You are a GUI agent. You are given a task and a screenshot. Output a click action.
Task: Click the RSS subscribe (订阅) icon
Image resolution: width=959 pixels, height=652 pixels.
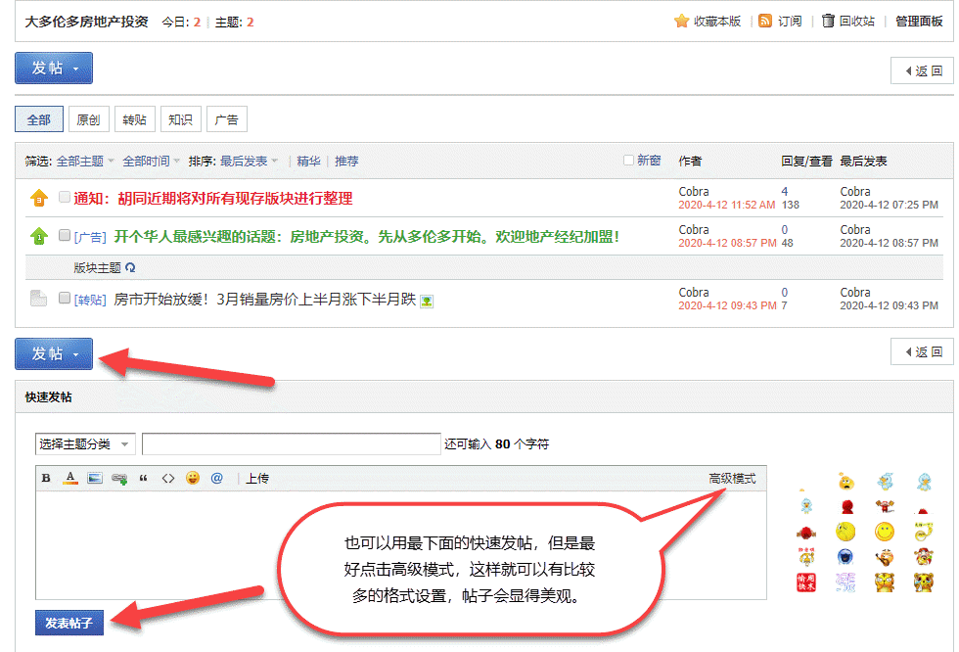pos(765,21)
